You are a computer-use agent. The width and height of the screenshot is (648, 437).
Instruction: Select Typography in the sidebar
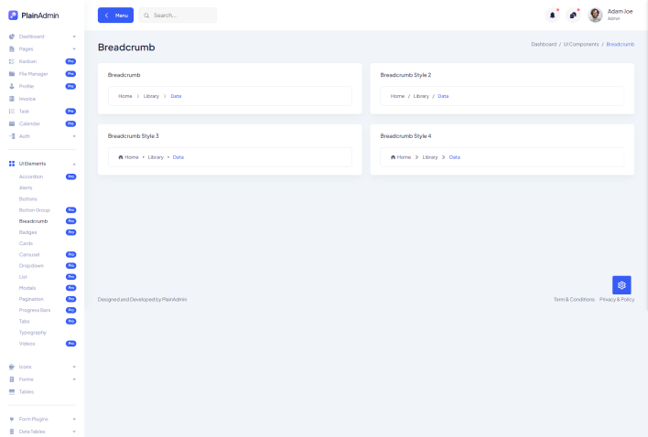(x=33, y=333)
